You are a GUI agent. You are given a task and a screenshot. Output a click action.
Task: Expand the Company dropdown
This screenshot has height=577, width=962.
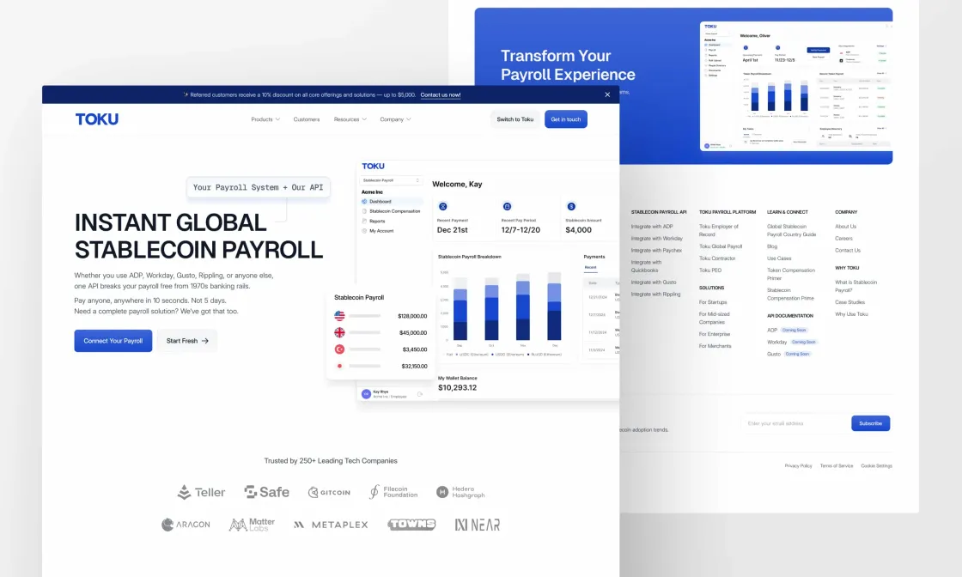coord(396,119)
